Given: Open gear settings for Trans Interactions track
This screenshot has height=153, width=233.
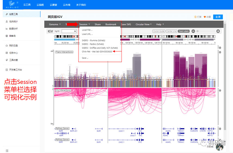Looking at the screenshot, I should [x=220, y=52].
